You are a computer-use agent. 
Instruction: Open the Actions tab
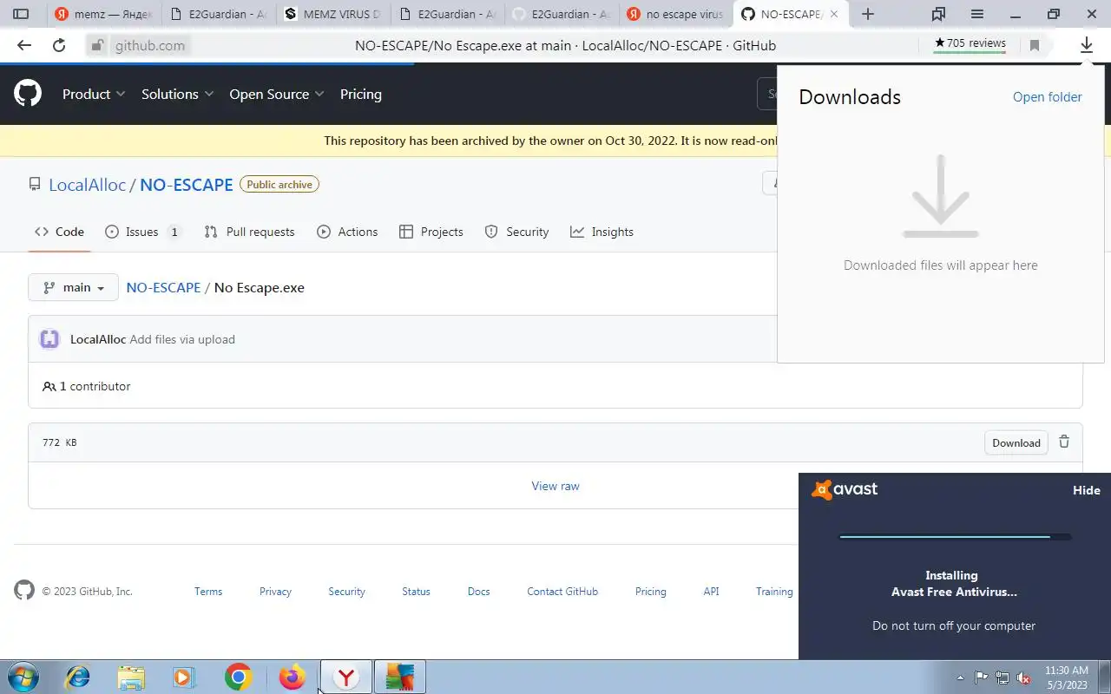click(347, 232)
